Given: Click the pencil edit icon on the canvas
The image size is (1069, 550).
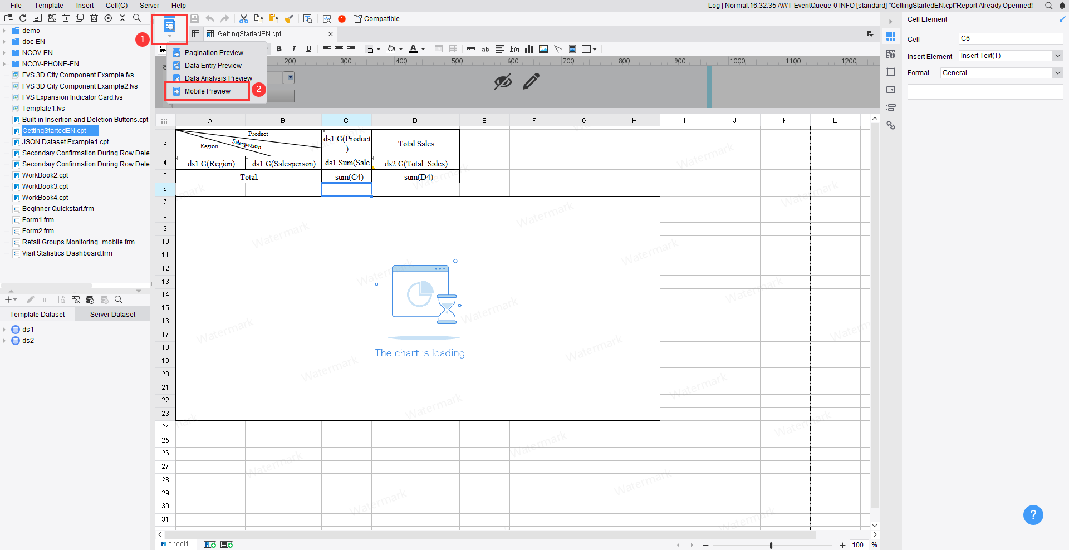Looking at the screenshot, I should click(x=530, y=81).
